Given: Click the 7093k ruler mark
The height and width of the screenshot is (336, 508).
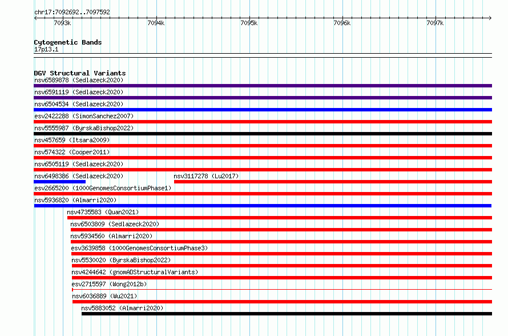Looking at the screenshot, I should [62, 23].
